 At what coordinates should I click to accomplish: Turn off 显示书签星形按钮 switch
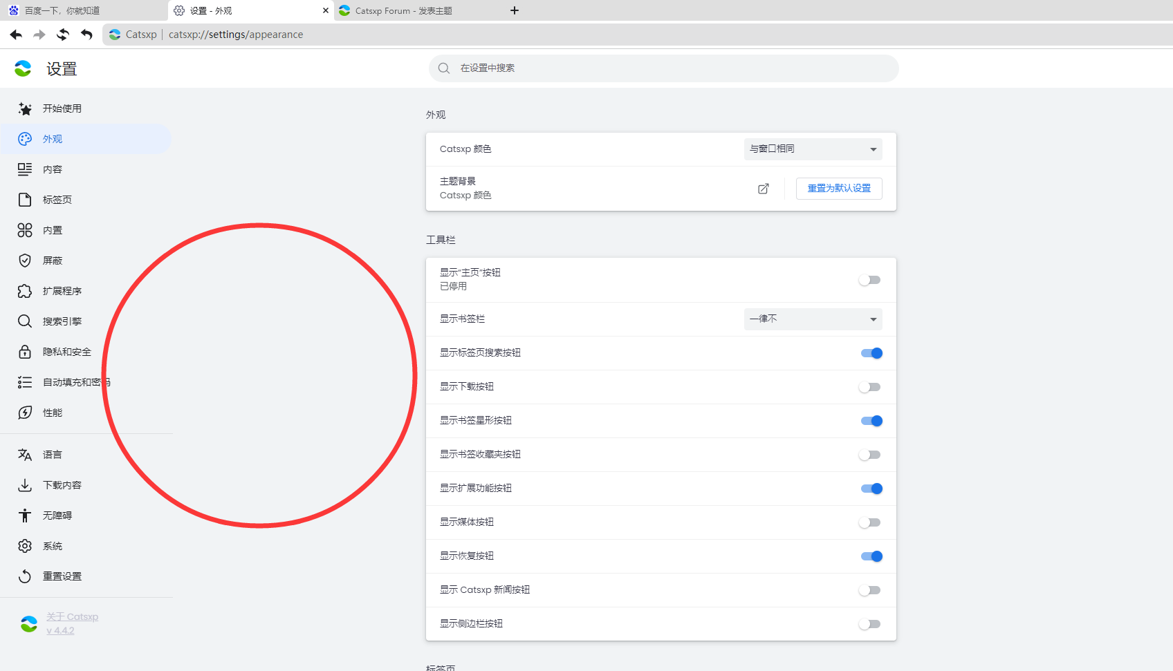(871, 421)
